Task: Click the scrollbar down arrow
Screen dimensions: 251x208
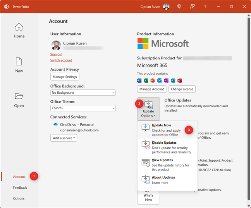Action: coord(249,206)
